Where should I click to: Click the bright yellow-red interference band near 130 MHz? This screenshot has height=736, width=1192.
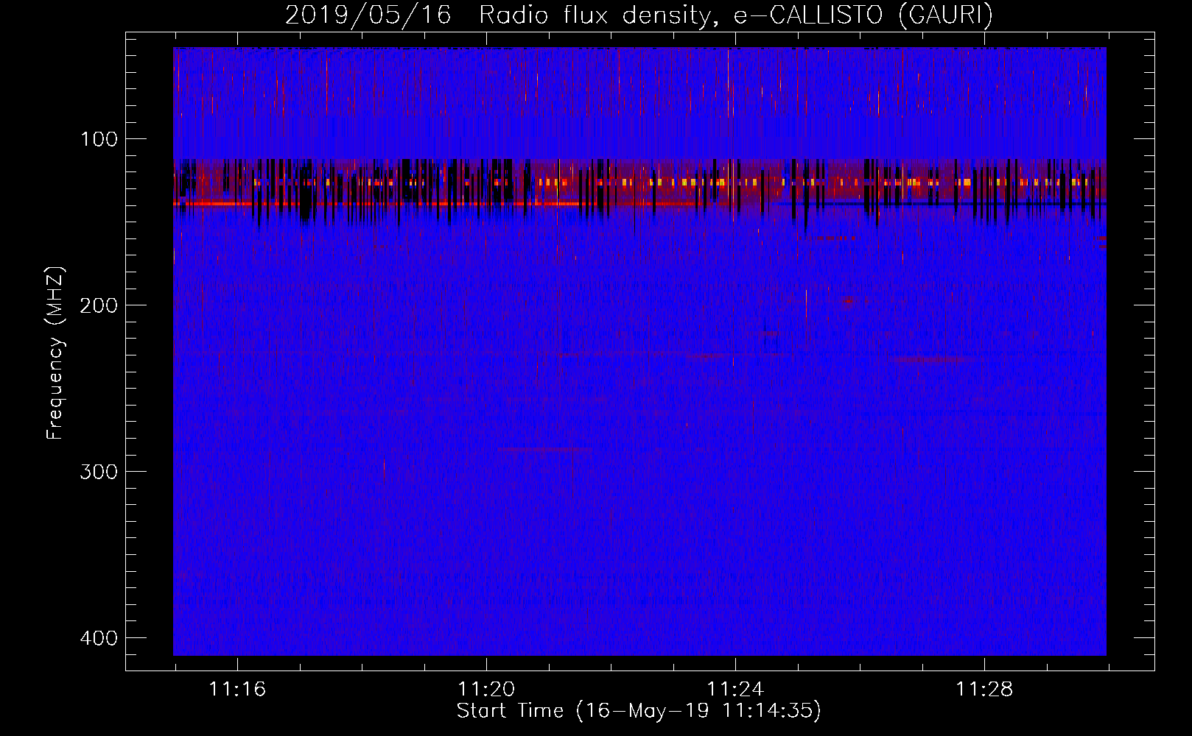tap(639, 182)
